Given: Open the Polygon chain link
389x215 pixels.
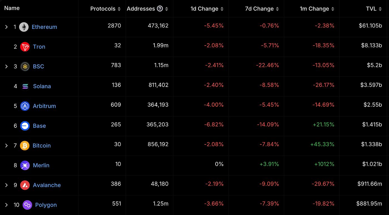Looking at the screenshot, I should tap(46, 205).
